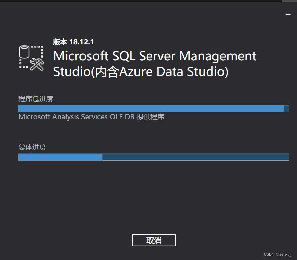Click the Microsoft SQL Server Management title
Screen dimensions: 297x260
[155, 56]
